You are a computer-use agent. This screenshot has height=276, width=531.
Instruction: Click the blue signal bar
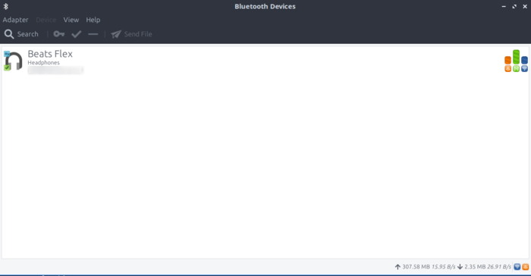coord(524,60)
